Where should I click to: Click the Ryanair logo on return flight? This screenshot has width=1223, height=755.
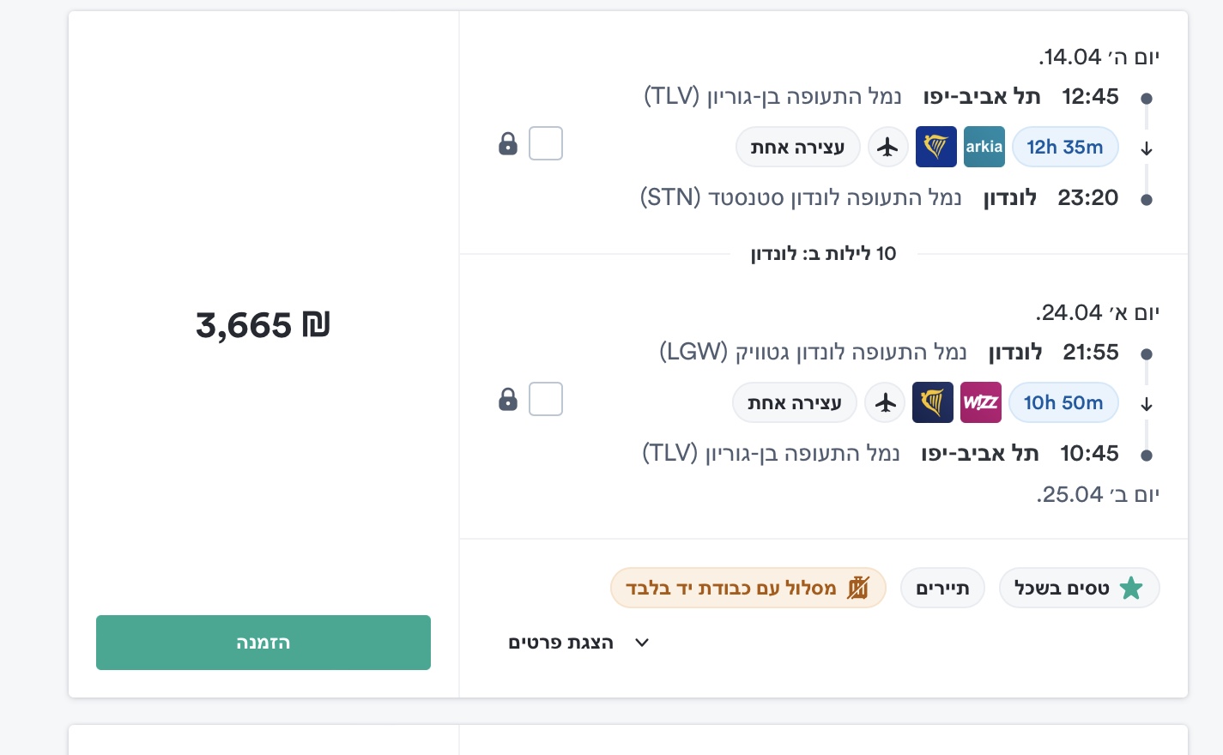click(932, 402)
